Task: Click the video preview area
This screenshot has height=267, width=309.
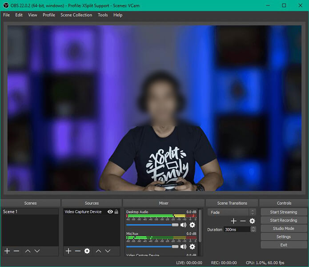Action: point(155,108)
